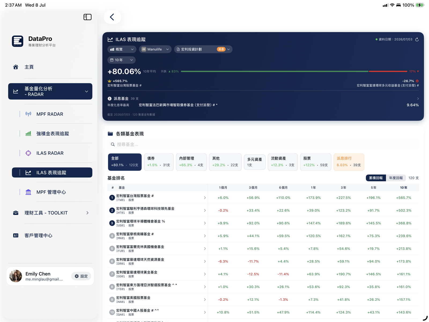Select the 股票 category tab
Screen dimensions: 429x322
(316, 162)
